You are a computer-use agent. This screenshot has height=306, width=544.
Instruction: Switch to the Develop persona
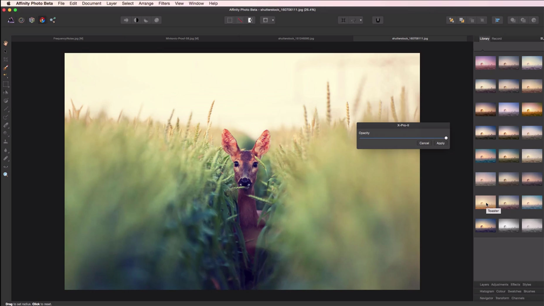tap(32, 20)
